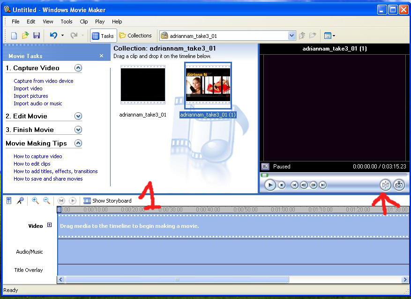Click the Import video link
The image size is (411, 299).
(x=28, y=88)
